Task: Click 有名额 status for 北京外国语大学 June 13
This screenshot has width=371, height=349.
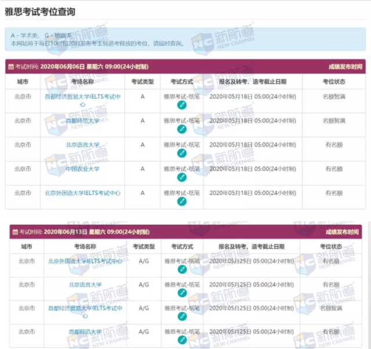Action: pyautogui.click(x=331, y=261)
